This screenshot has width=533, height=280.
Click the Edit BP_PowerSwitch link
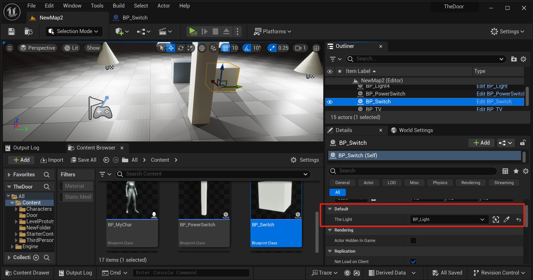pos(500,94)
